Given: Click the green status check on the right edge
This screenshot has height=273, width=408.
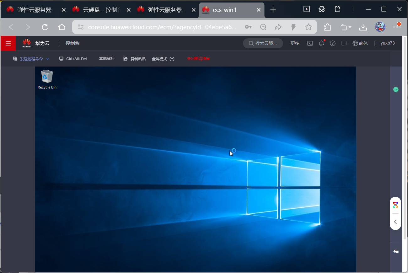Looking at the screenshot, I should click(x=396, y=89).
